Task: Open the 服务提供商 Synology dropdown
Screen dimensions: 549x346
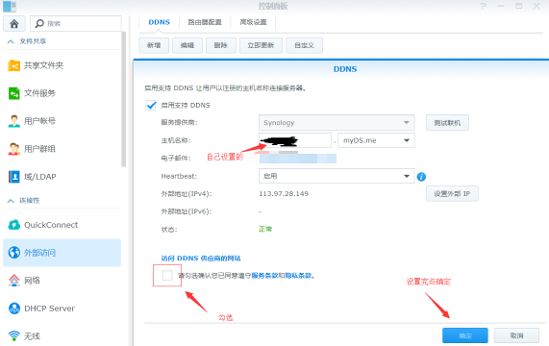Action: click(x=337, y=123)
